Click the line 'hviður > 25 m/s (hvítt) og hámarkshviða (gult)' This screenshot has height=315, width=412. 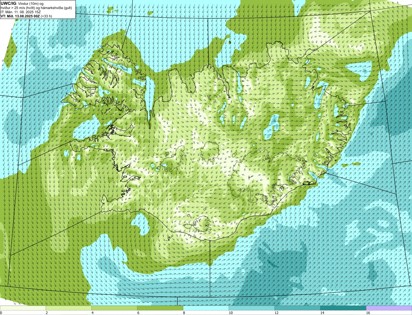[36, 8]
